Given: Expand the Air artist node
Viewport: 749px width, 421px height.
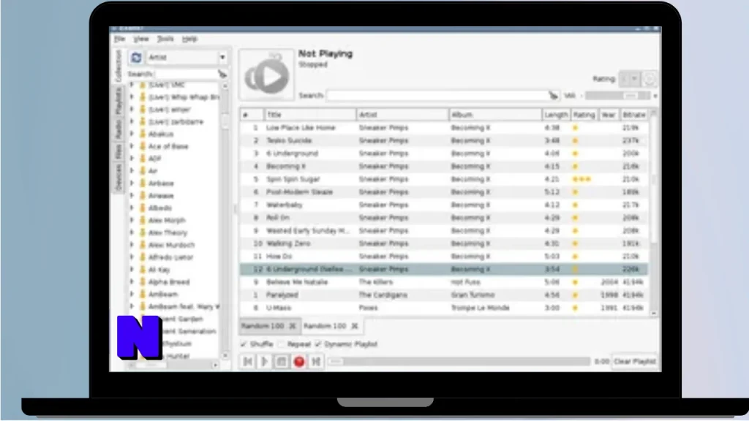Looking at the screenshot, I should [132, 171].
